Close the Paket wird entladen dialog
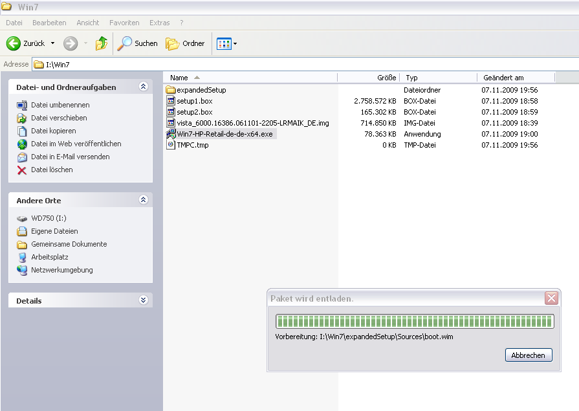 551,298
